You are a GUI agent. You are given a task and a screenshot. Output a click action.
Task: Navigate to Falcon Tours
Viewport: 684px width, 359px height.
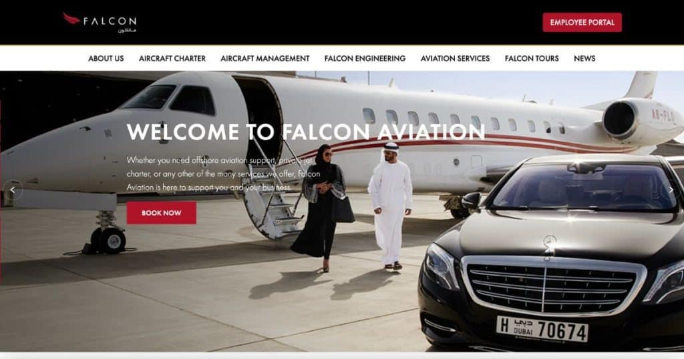[x=531, y=58]
